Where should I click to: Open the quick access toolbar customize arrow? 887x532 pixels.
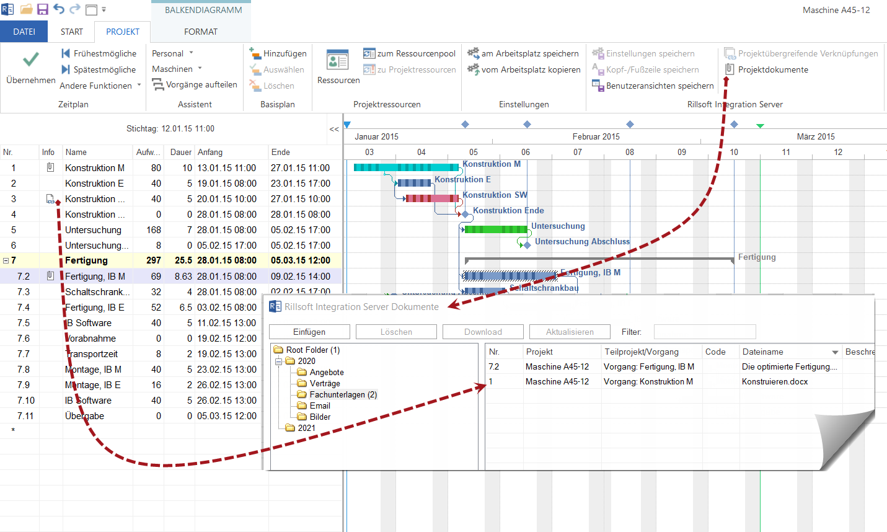click(104, 10)
